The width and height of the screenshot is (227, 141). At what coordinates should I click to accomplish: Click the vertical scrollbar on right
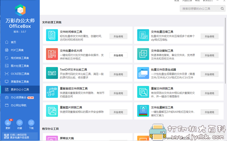(225, 51)
